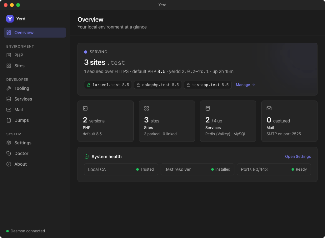This screenshot has height=238, width=325.
Task: Click 'Redis (Valkey) · MySQL' text
Action: 228,134
